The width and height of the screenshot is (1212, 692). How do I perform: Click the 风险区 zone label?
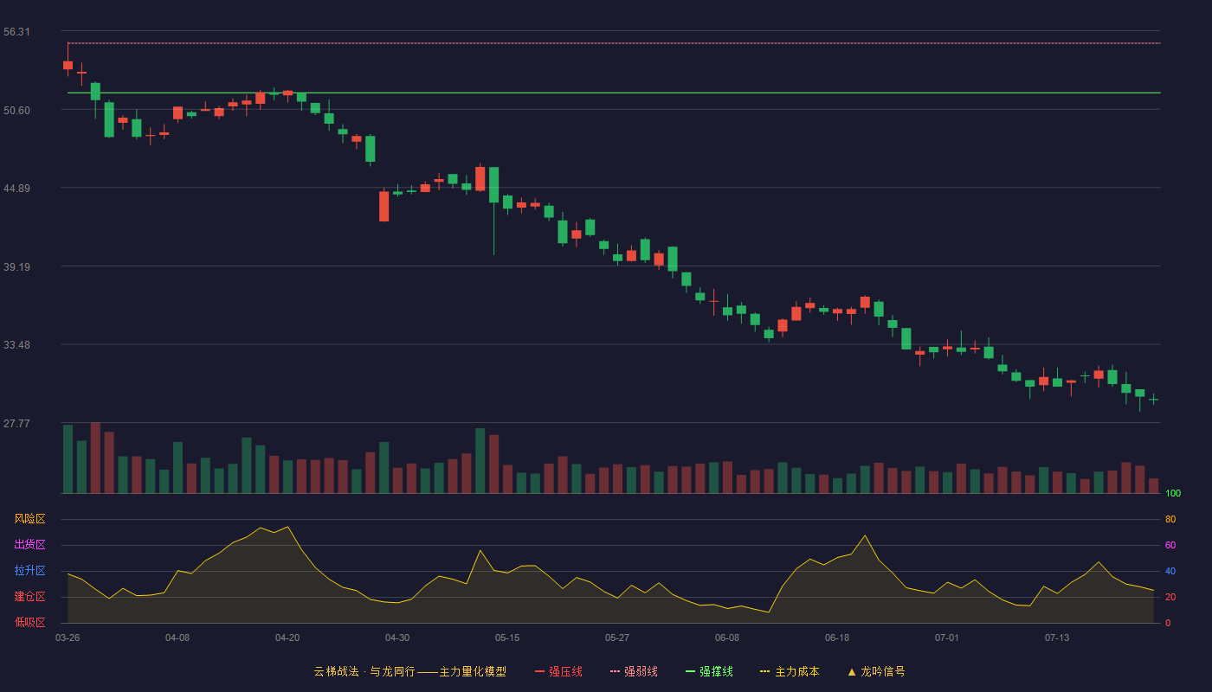pos(29,519)
